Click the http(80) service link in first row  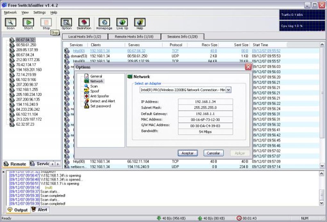coord(79,51)
